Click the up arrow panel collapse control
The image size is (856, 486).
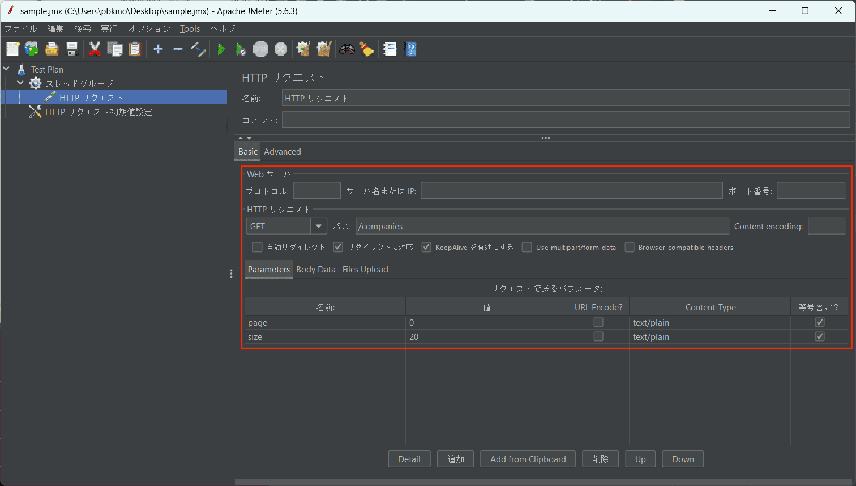241,138
